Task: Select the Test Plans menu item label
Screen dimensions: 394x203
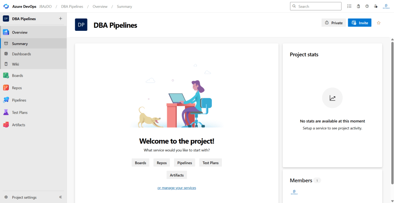Action: tap(20, 112)
